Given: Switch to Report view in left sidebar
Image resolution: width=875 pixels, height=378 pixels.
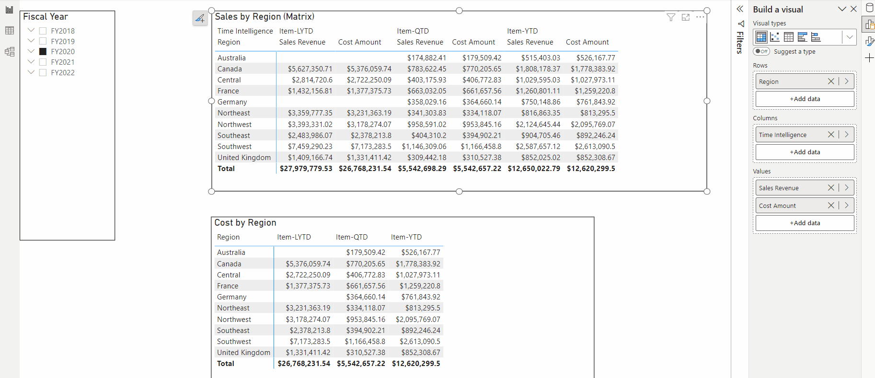Looking at the screenshot, I should point(9,10).
